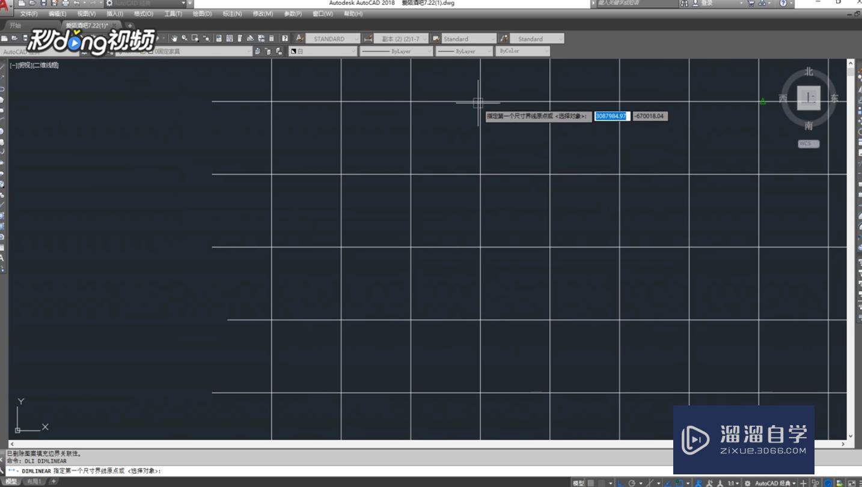Viewport: 862px width, 487px height.
Task: Click 东 on the ViewCube compass
Action: pos(834,98)
